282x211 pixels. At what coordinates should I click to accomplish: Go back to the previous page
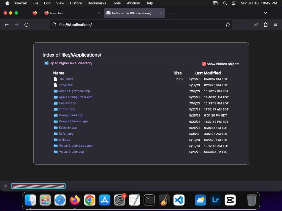(x=7, y=24)
